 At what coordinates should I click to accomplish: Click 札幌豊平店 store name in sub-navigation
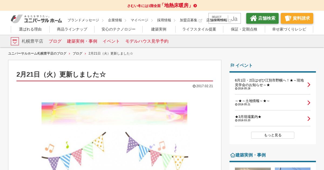point(32,41)
